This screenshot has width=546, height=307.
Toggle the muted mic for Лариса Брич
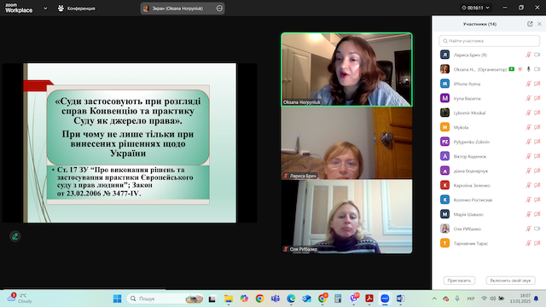[x=528, y=55]
